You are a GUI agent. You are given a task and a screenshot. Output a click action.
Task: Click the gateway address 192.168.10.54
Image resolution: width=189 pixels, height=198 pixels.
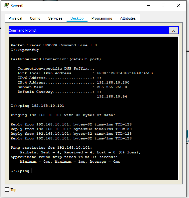tap(112, 97)
